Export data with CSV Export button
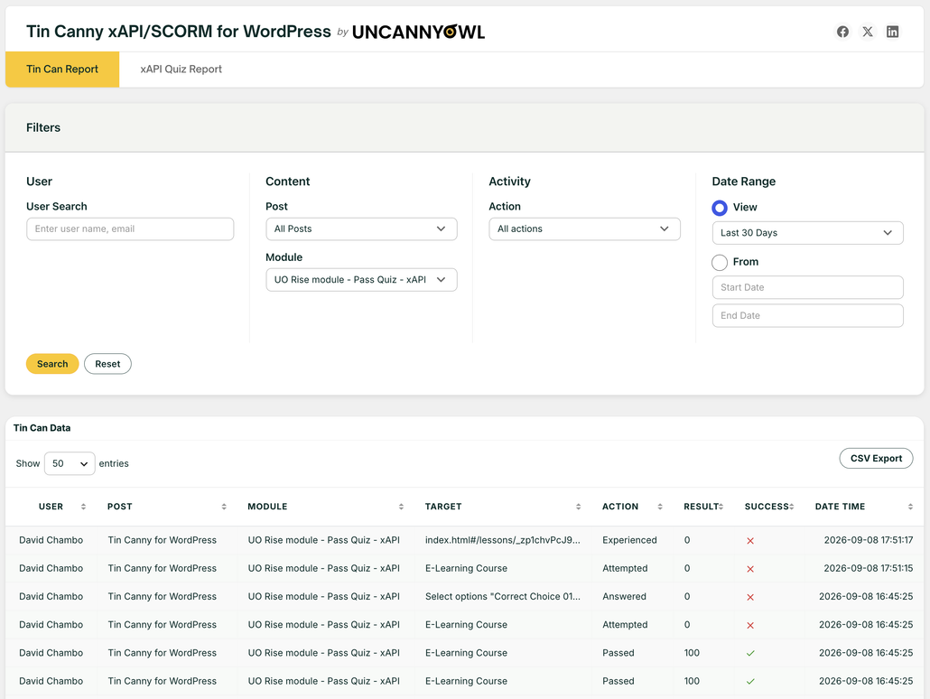 pyautogui.click(x=876, y=458)
